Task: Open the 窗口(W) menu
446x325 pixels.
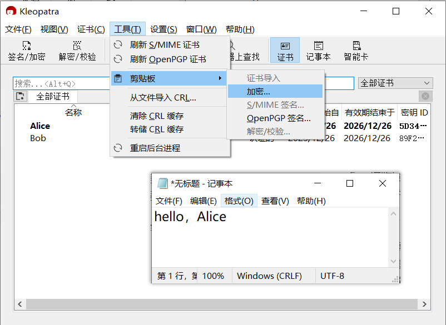Action: 201,29
